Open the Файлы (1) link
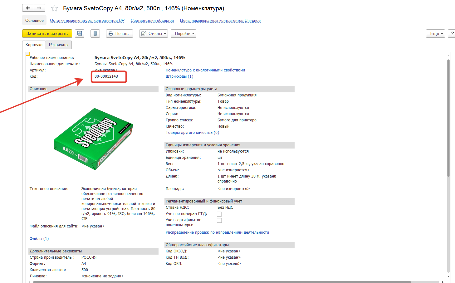 (39, 239)
